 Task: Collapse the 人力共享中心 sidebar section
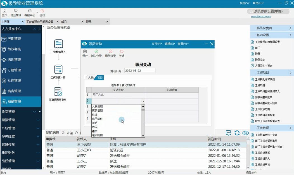tap(34, 29)
